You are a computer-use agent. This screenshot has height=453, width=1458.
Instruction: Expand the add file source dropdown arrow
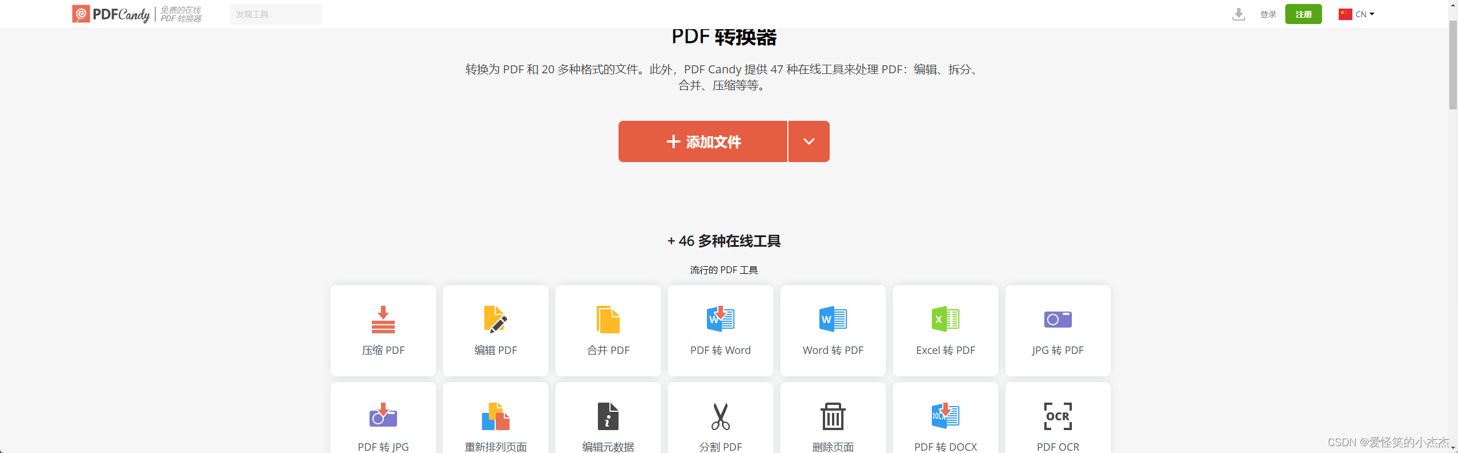tap(809, 141)
